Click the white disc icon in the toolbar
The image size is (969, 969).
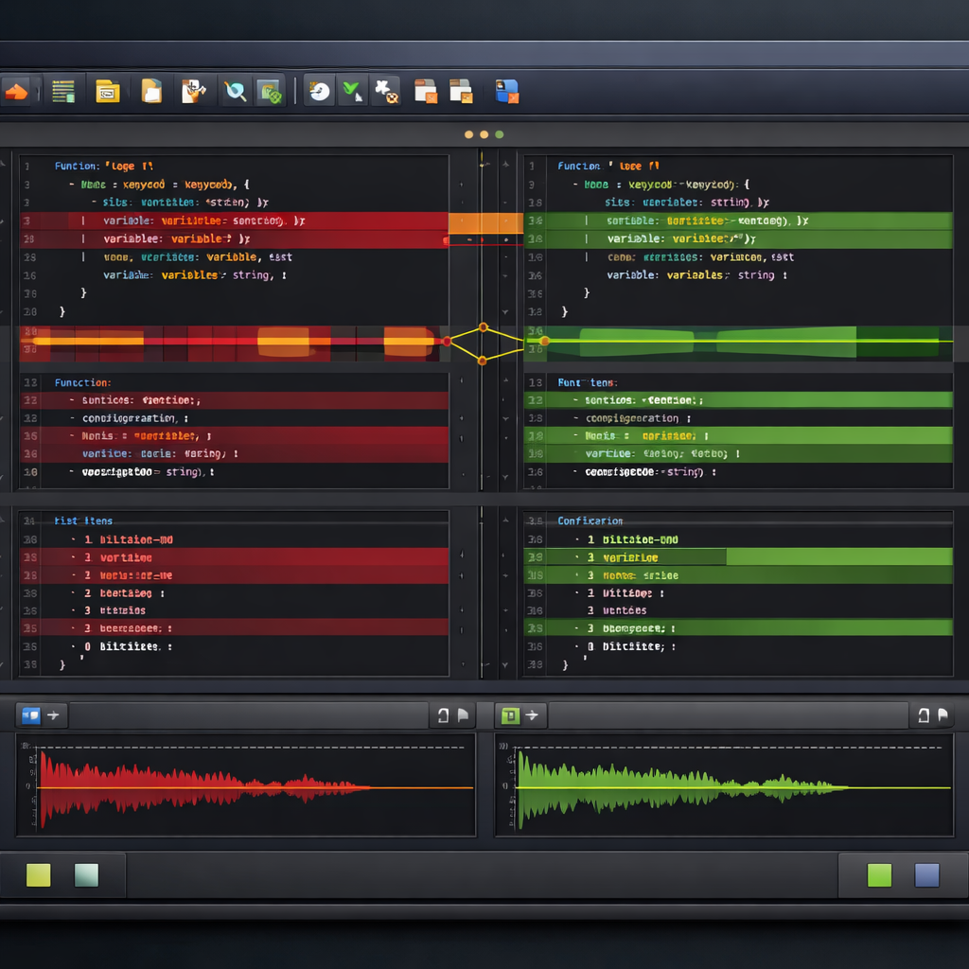pos(320,91)
